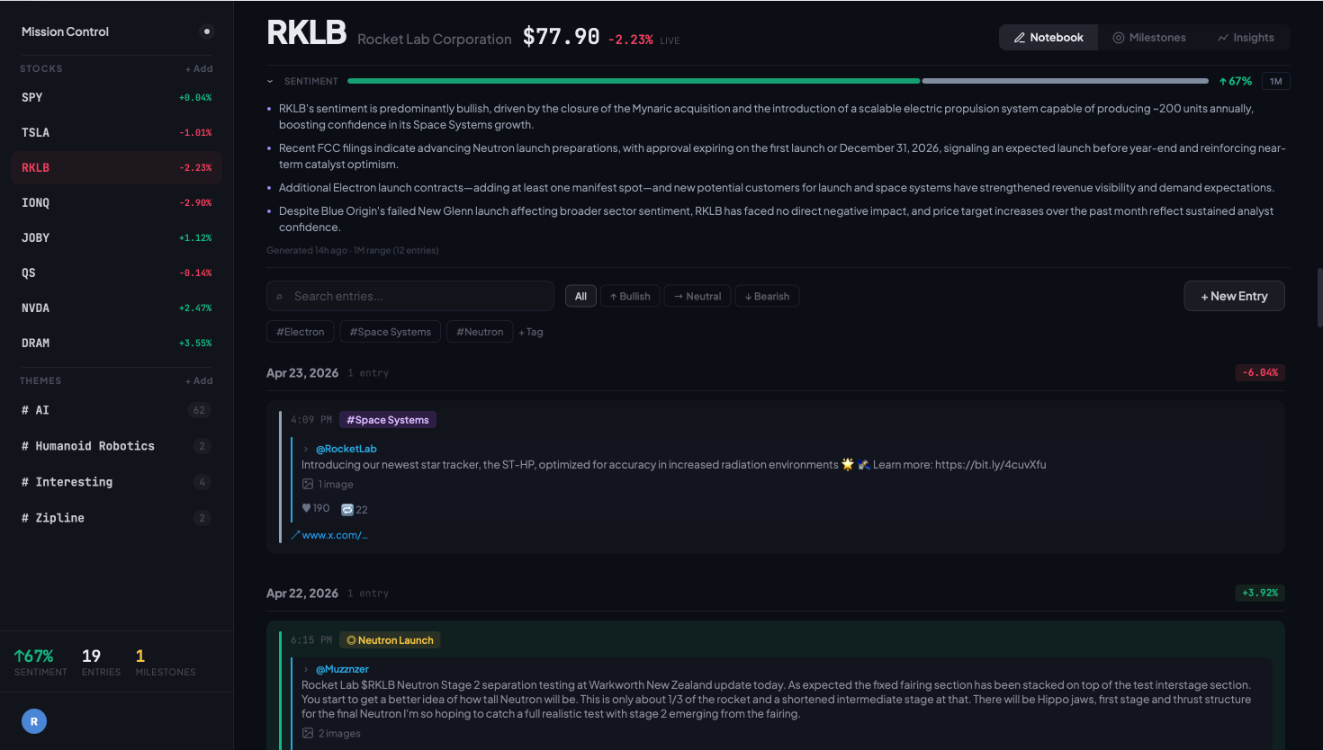Click the Neutron Launch milestone label

390,640
